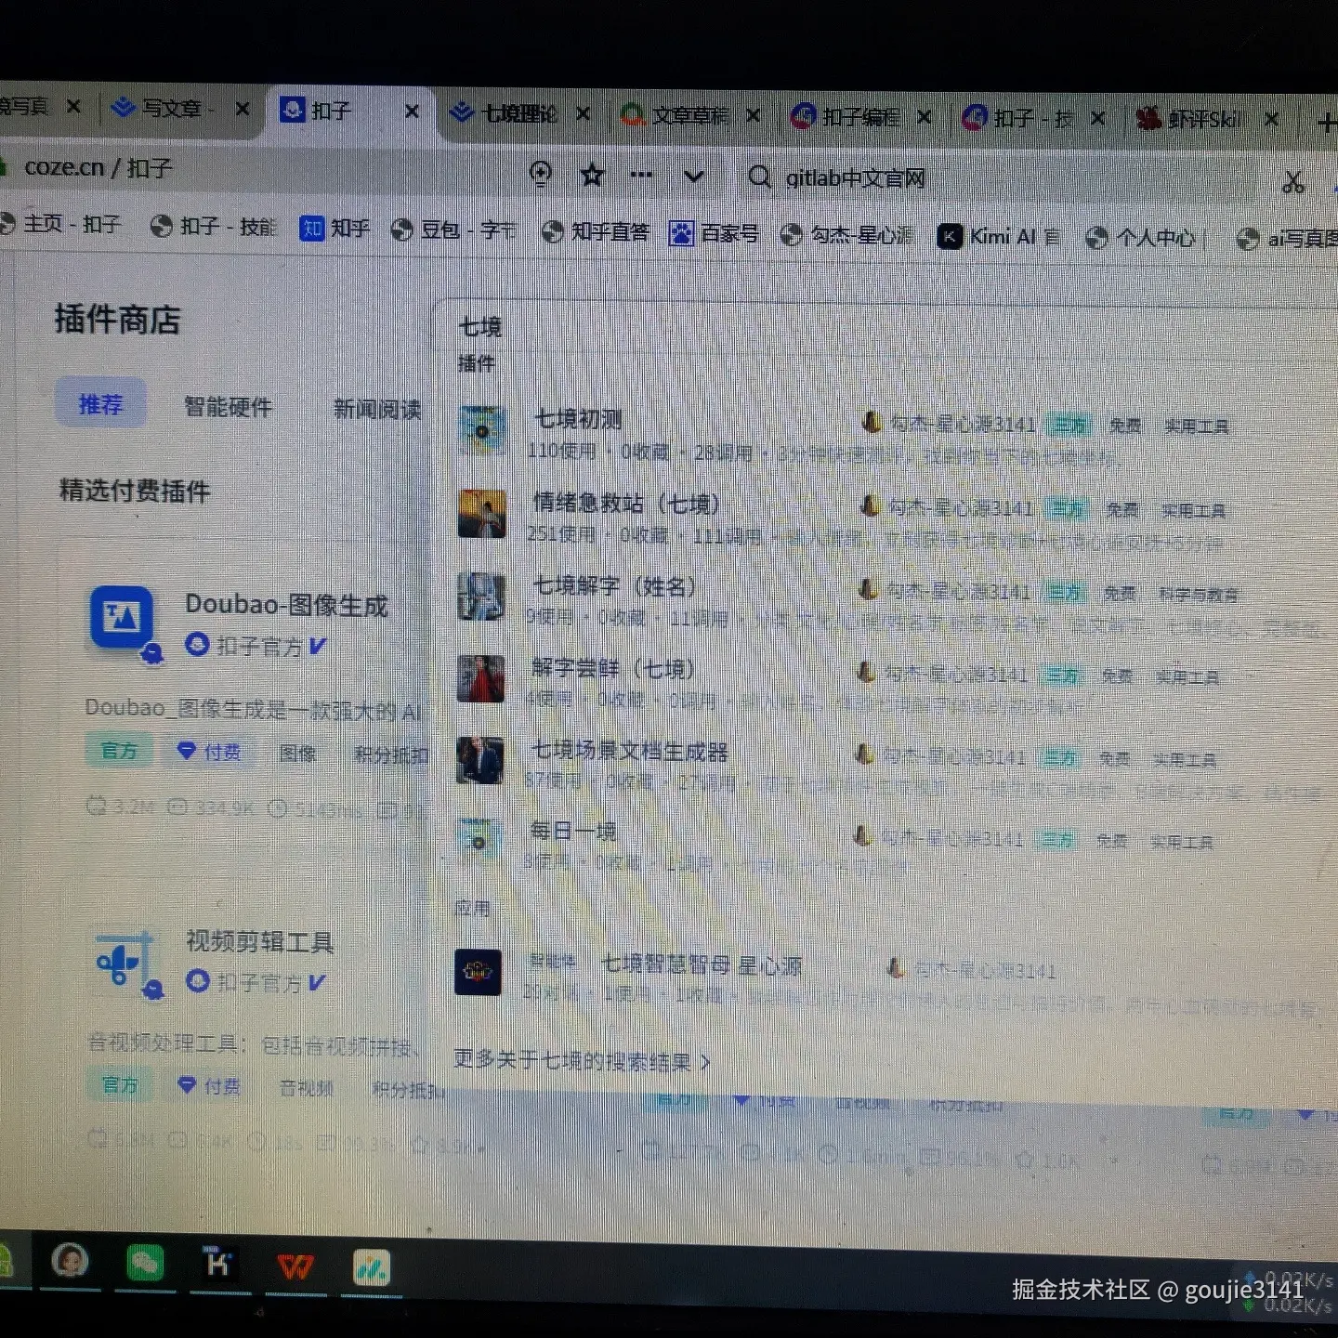Open the 知乎直答 bookmark
Screen dimensions: 1338x1338
(596, 232)
